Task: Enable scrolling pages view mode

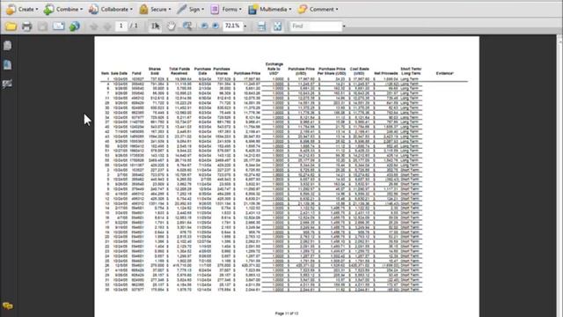Action: point(262,26)
